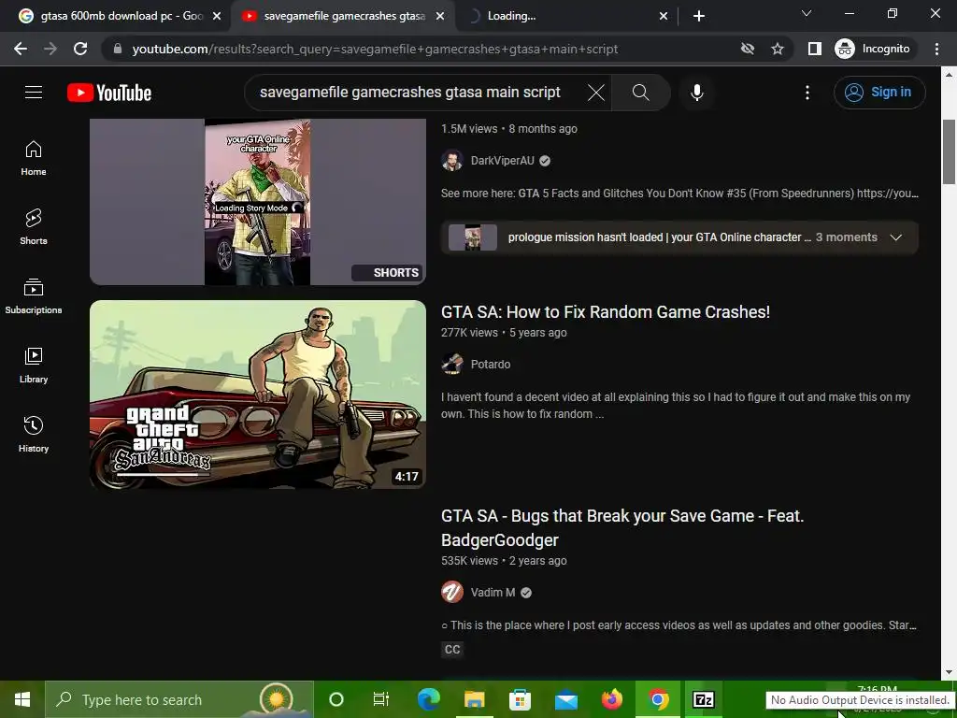Open DarkViperAU channel avatar

451,161
